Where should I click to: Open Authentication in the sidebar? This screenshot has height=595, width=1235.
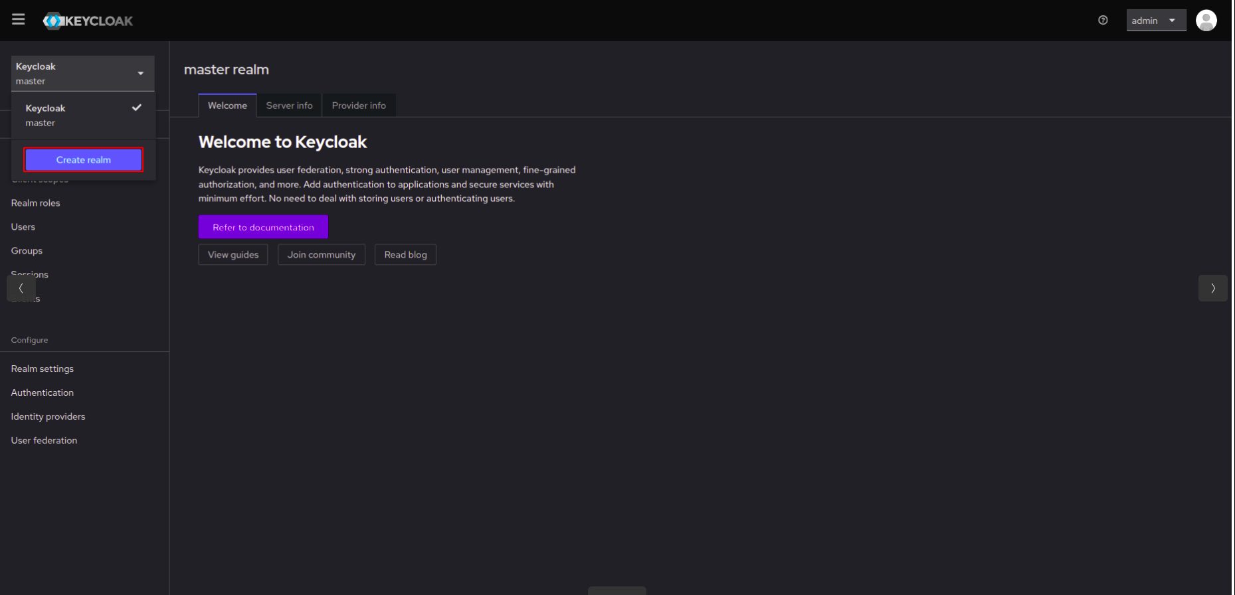43,393
